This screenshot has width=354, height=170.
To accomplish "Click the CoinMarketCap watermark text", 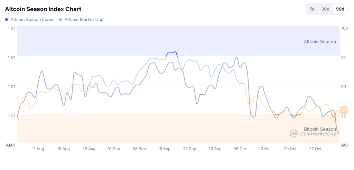I will point(318,134).
